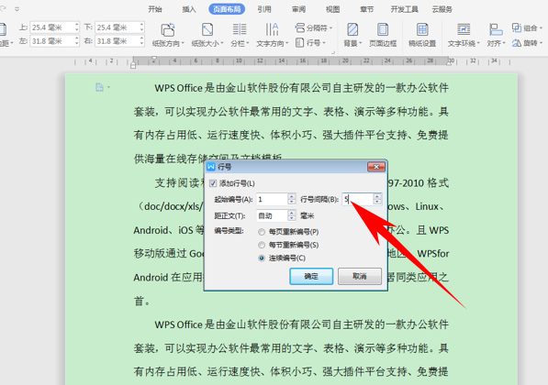Click the starting number (起始编号) input field
The height and width of the screenshot is (385, 548).
[x=272, y=199]
